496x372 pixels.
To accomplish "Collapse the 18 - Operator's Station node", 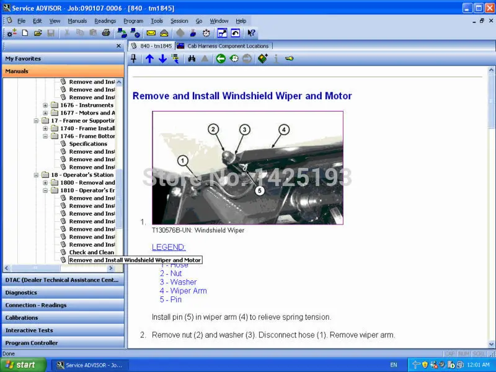I will [x=36, y=175].
